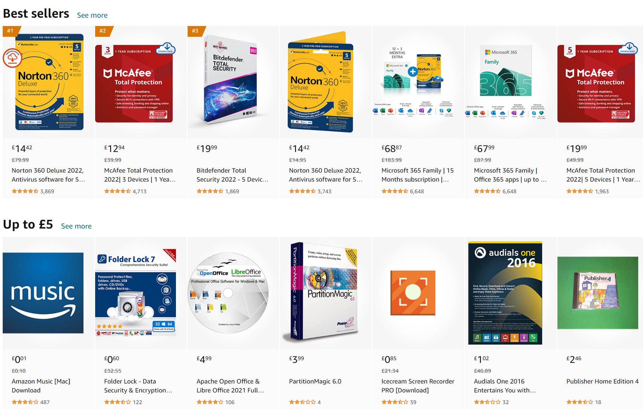Click the 4,713 reviews count for McAfee
643x411 pixels.
click(139, 191)
